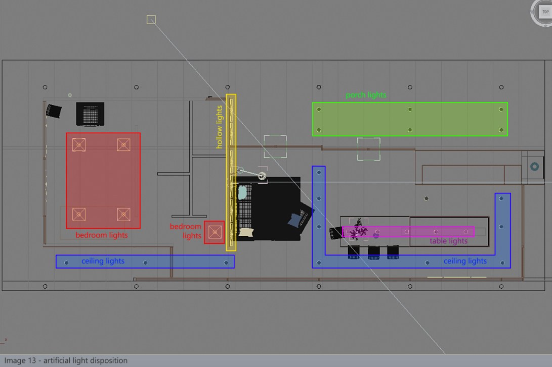
Task: Click the "porch lights" green label
Action: pyautogui.click(x=366, y=95)
